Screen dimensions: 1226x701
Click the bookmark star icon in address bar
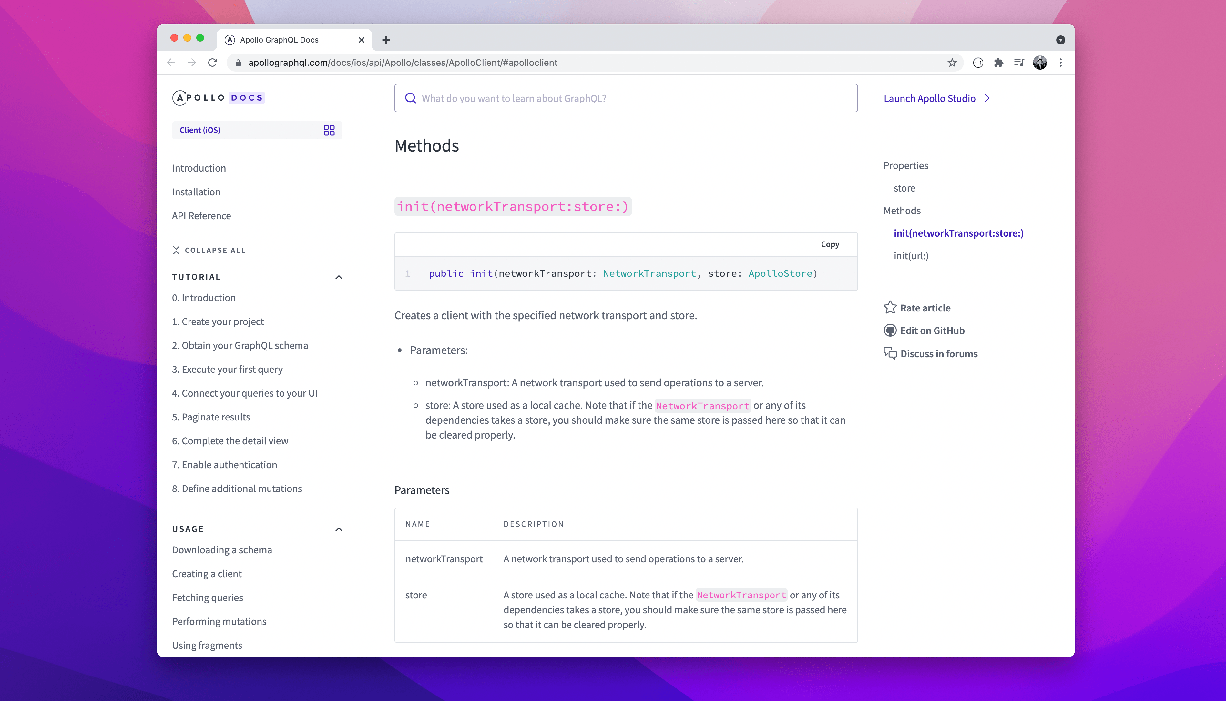[952, 63]
